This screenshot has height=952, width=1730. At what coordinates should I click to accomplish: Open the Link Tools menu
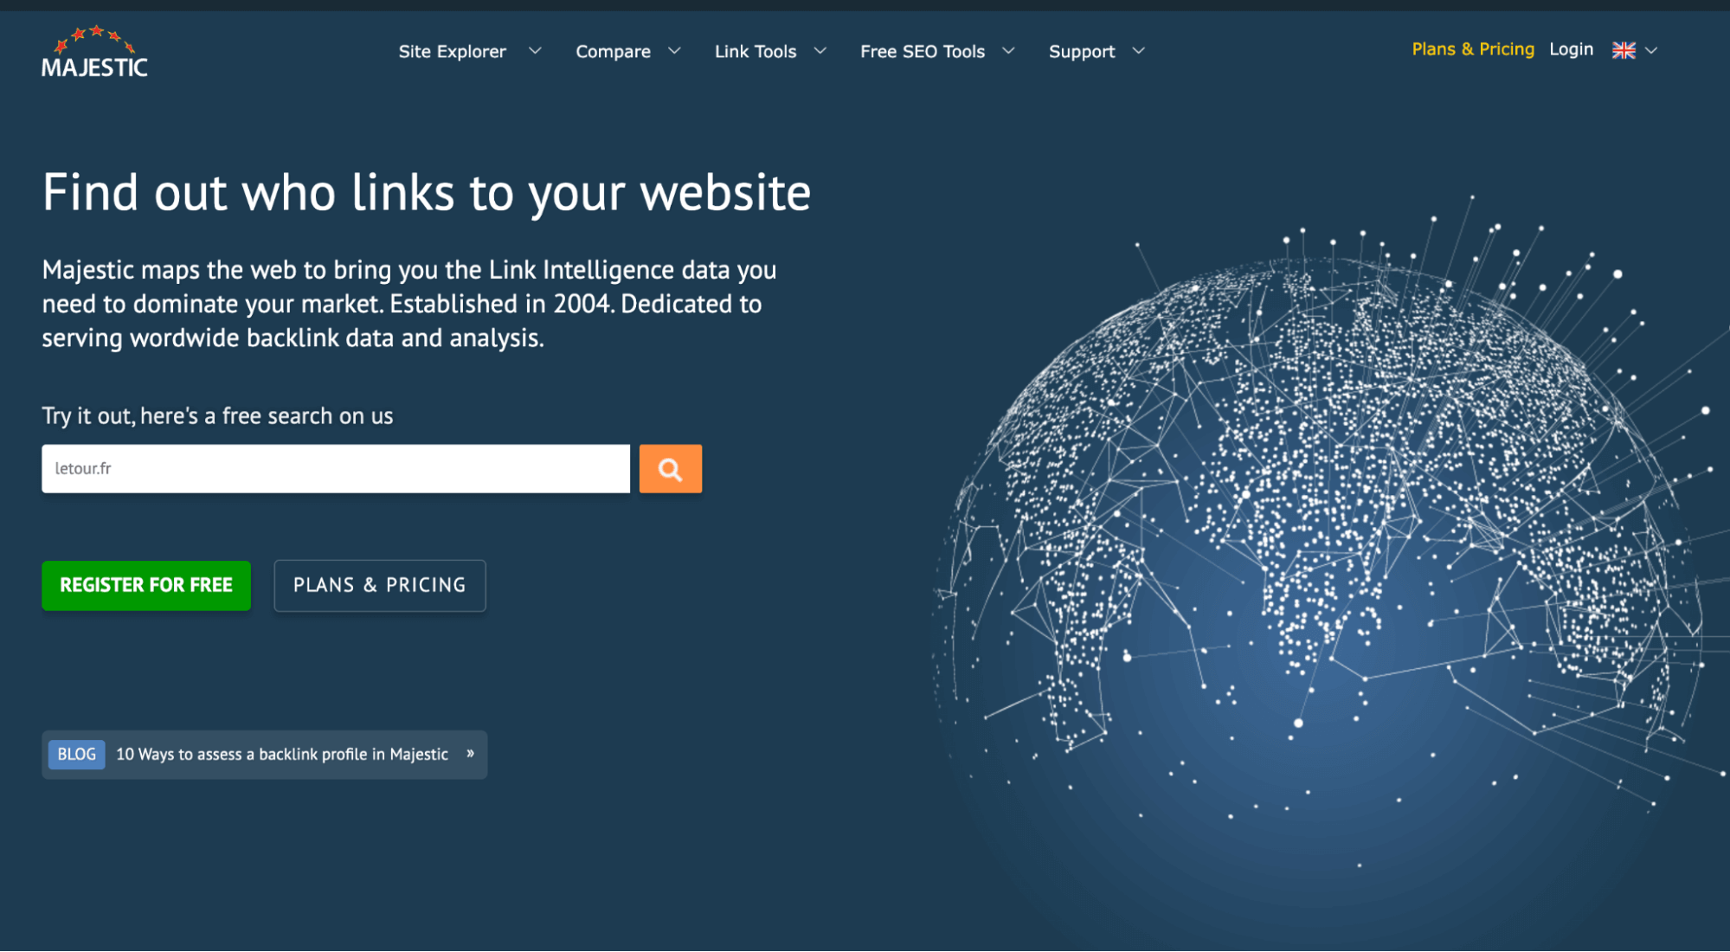pos(755,52)
